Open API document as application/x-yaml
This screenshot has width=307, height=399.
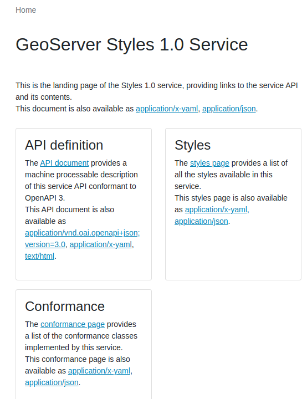coord(100,244)
